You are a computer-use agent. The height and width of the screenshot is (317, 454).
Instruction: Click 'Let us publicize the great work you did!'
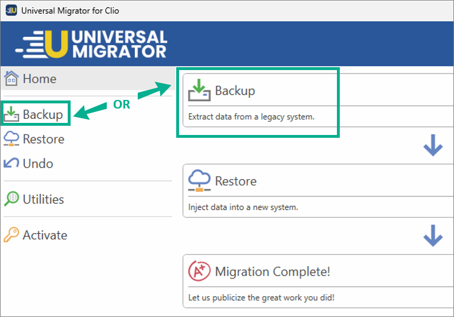point(261,297)
